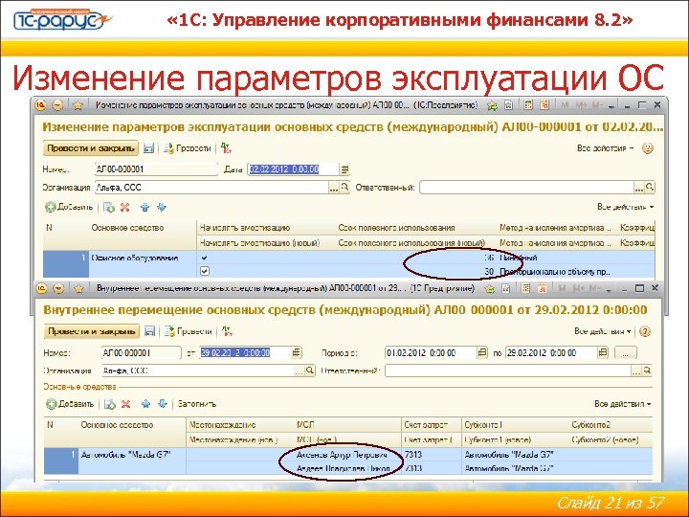Screen dimensions: 689x517
Task: Show Дт/Кт postings icon in Изменение параметров toolbar
Action: point(226,148)
